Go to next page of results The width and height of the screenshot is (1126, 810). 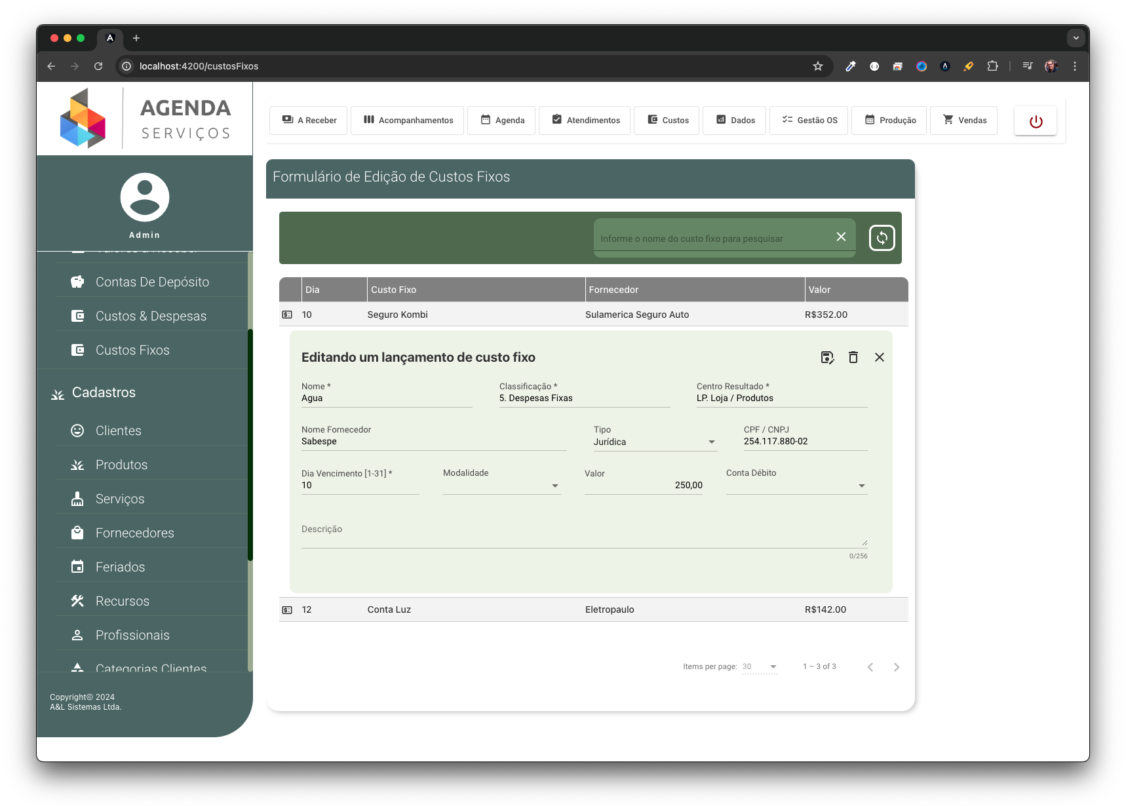coord(897,667)
